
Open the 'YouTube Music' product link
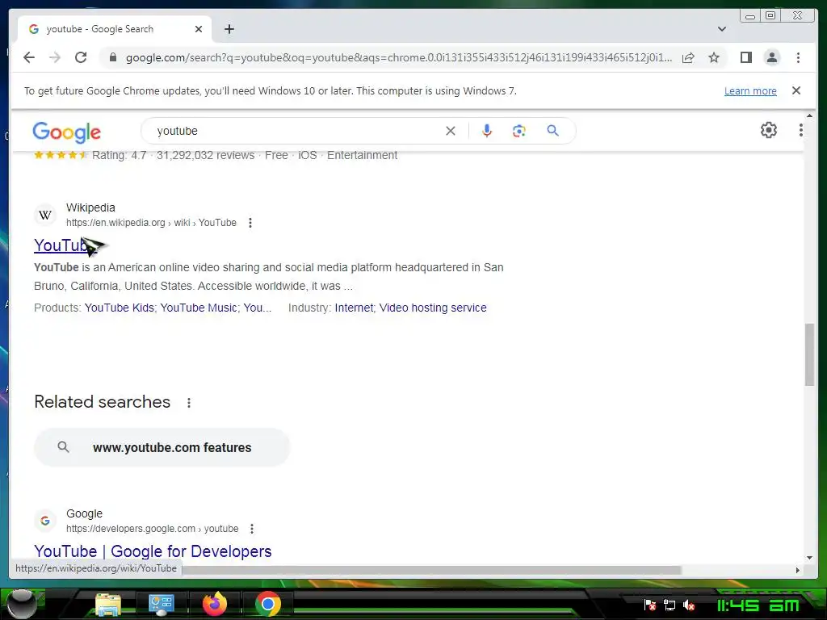[199, 308]
